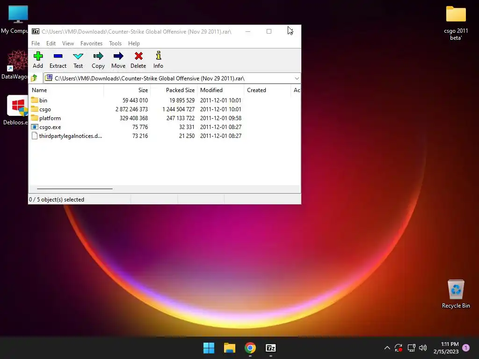Click size value 73 216
The image size is (479, 359).
coord(140,136)
